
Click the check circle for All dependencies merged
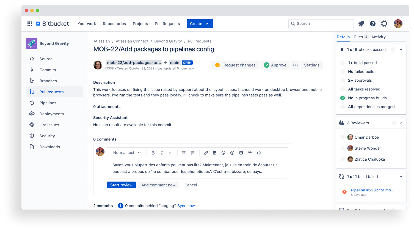point(343,107)
